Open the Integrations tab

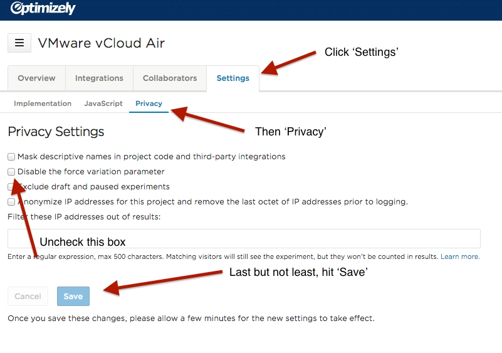(99, 78)
